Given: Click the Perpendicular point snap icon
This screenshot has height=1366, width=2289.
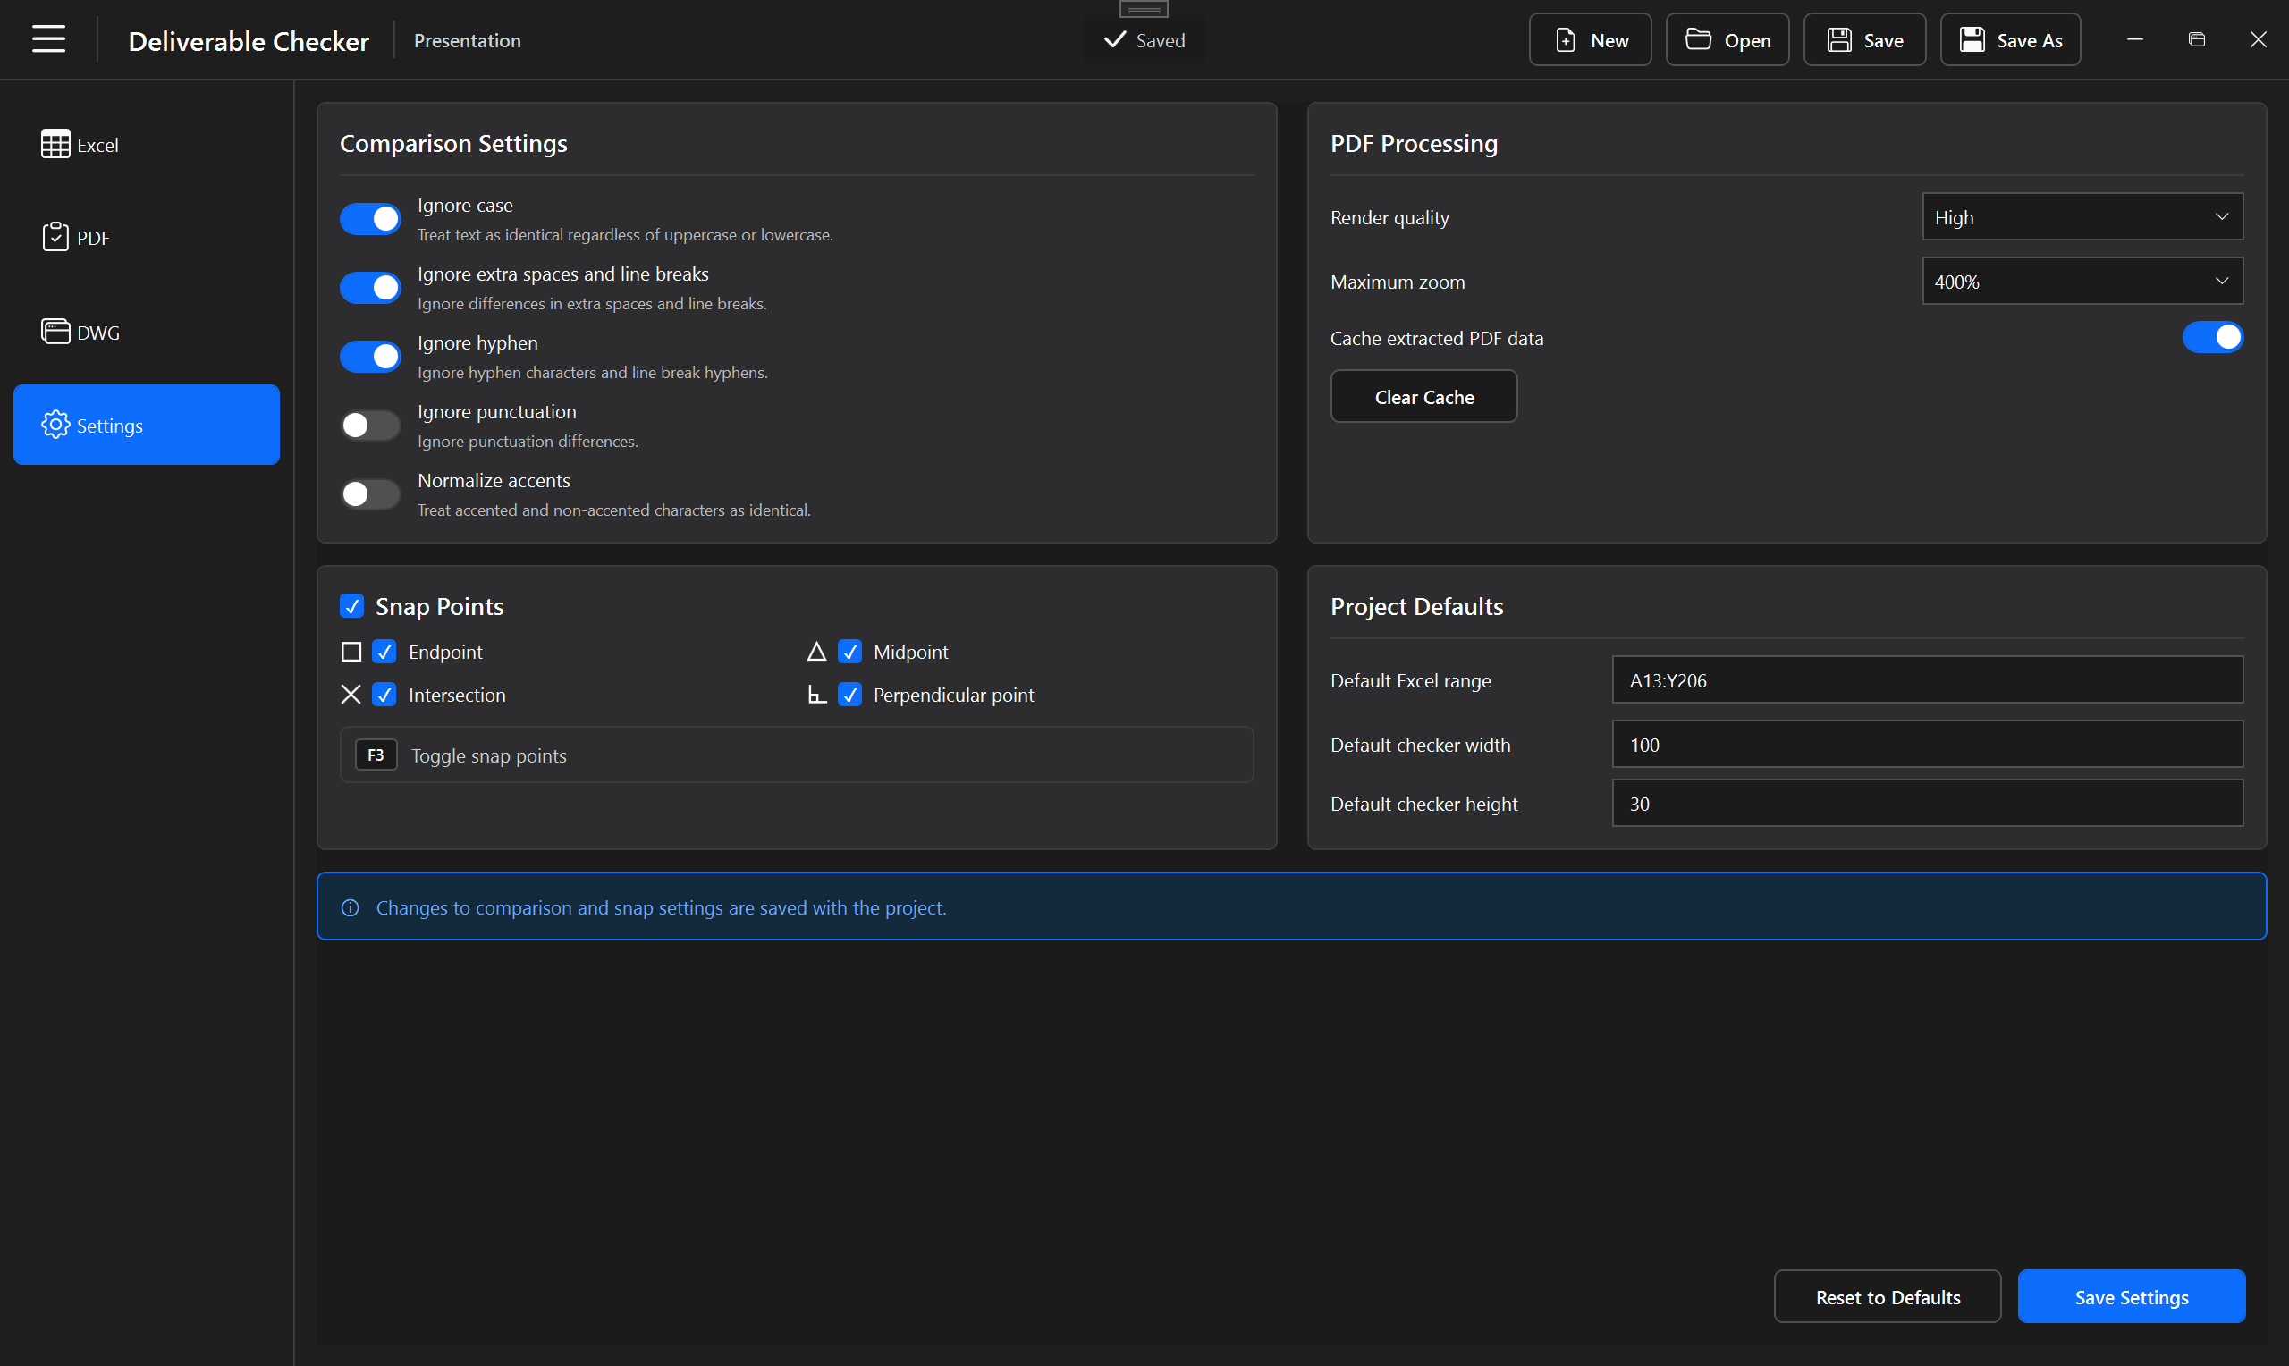Looking at the screenshot, I should click(816, 694).
